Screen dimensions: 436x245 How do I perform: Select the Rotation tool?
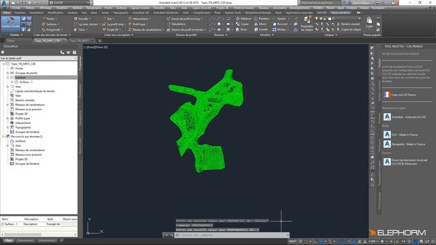pyautogui.click(x=262, y=18)
